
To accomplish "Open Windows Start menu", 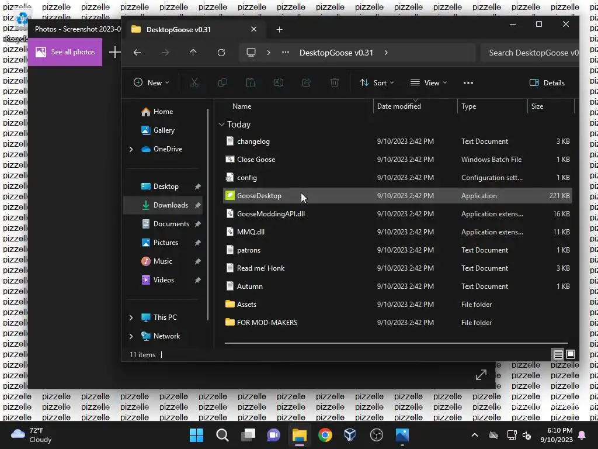I will [197, 435].
